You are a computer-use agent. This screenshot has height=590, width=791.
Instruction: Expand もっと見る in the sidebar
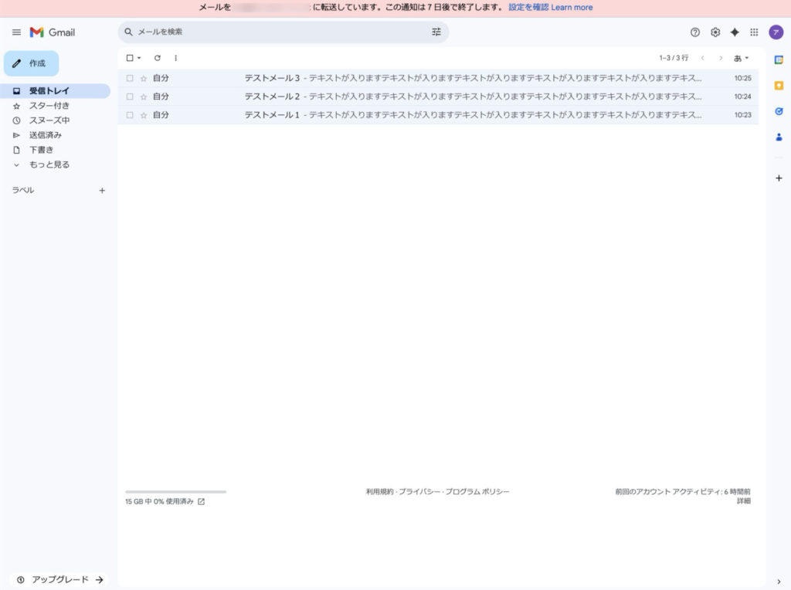[x=49, y=164]
